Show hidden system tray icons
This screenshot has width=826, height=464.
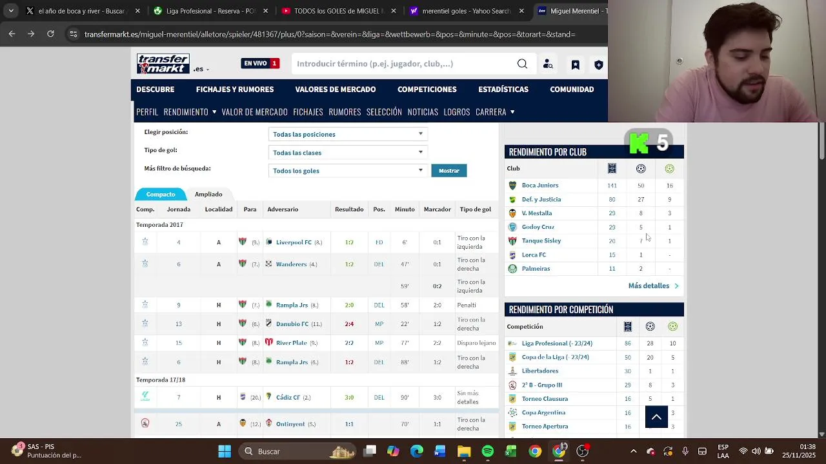pyautogui.click(x=633, y=451)
